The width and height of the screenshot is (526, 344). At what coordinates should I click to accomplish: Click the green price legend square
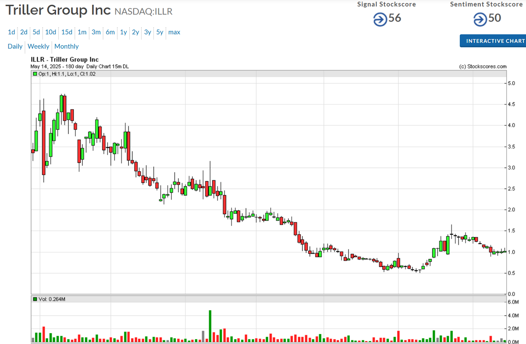click(x=35, y=74)
